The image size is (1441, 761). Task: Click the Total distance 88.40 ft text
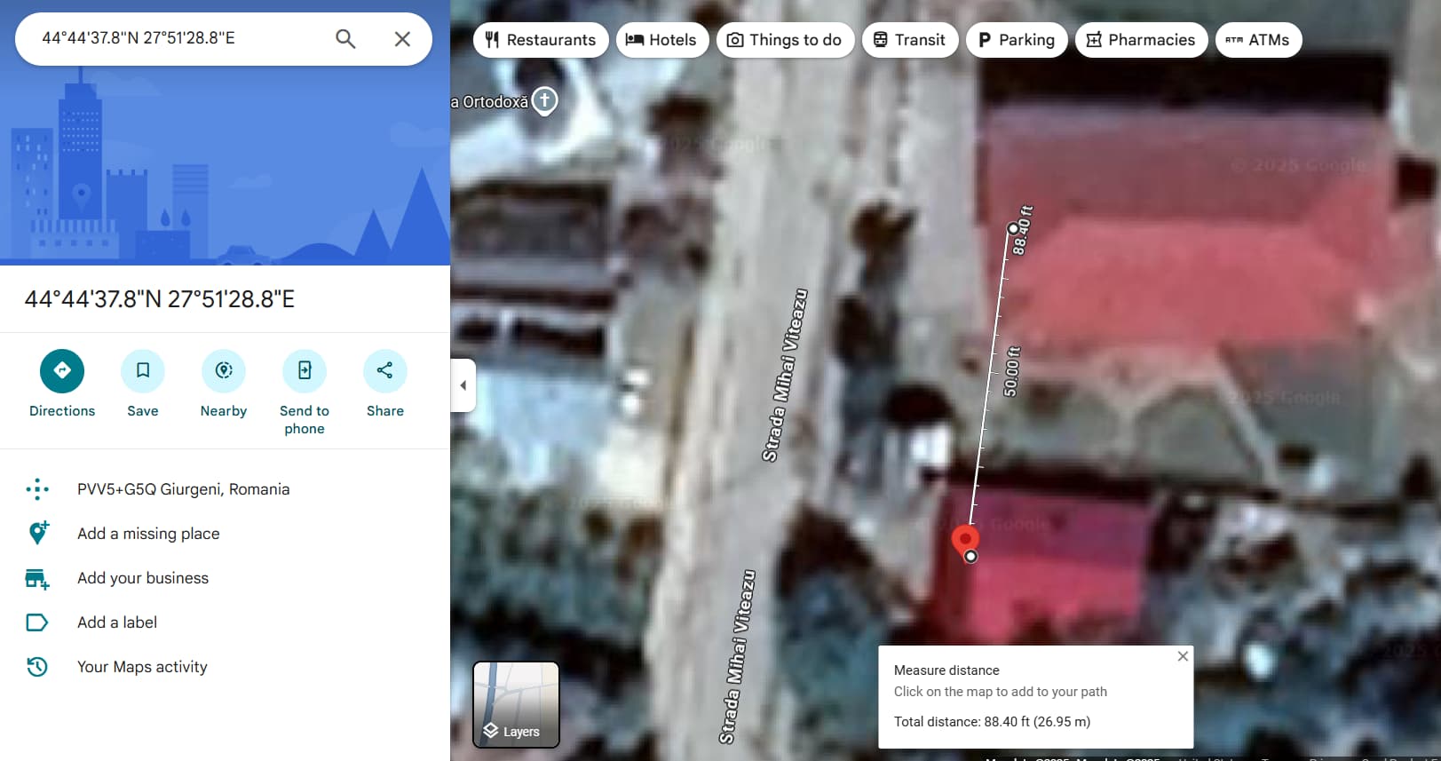992,722
